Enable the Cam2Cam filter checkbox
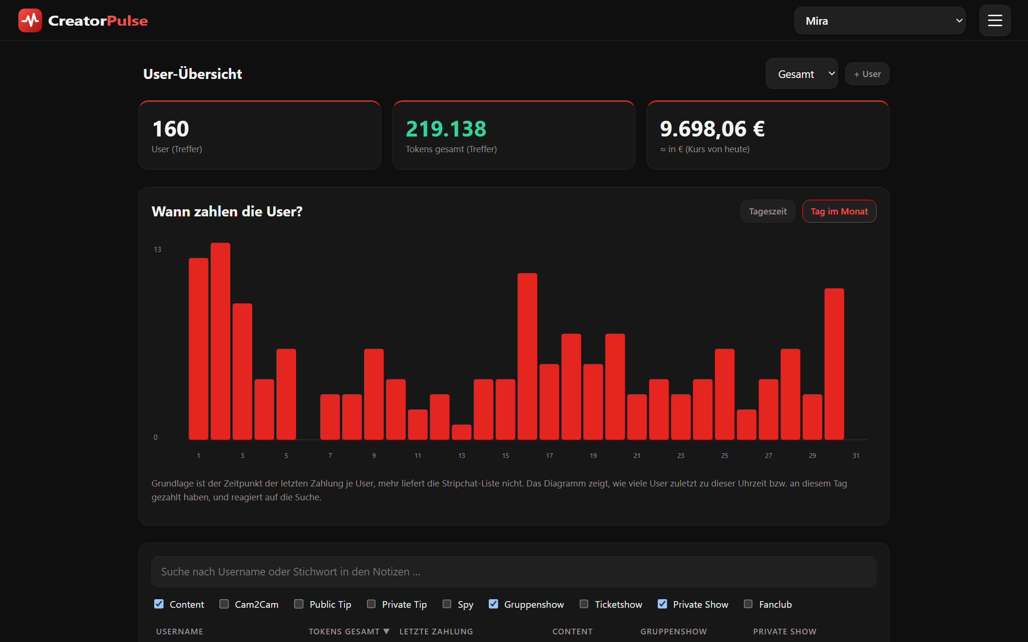This screenshot has width=1028, height=642. pyautogui.click(x=224, y=604)
